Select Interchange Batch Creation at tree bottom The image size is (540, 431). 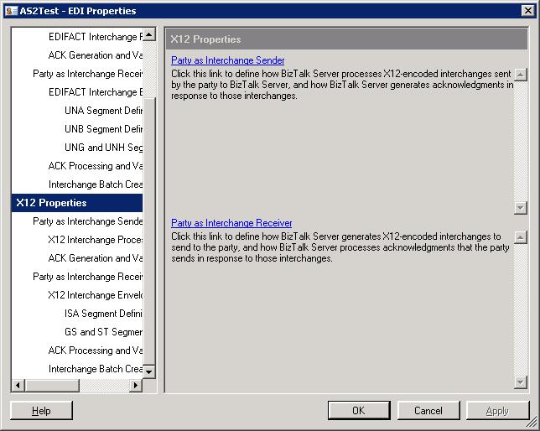(96, 369)
